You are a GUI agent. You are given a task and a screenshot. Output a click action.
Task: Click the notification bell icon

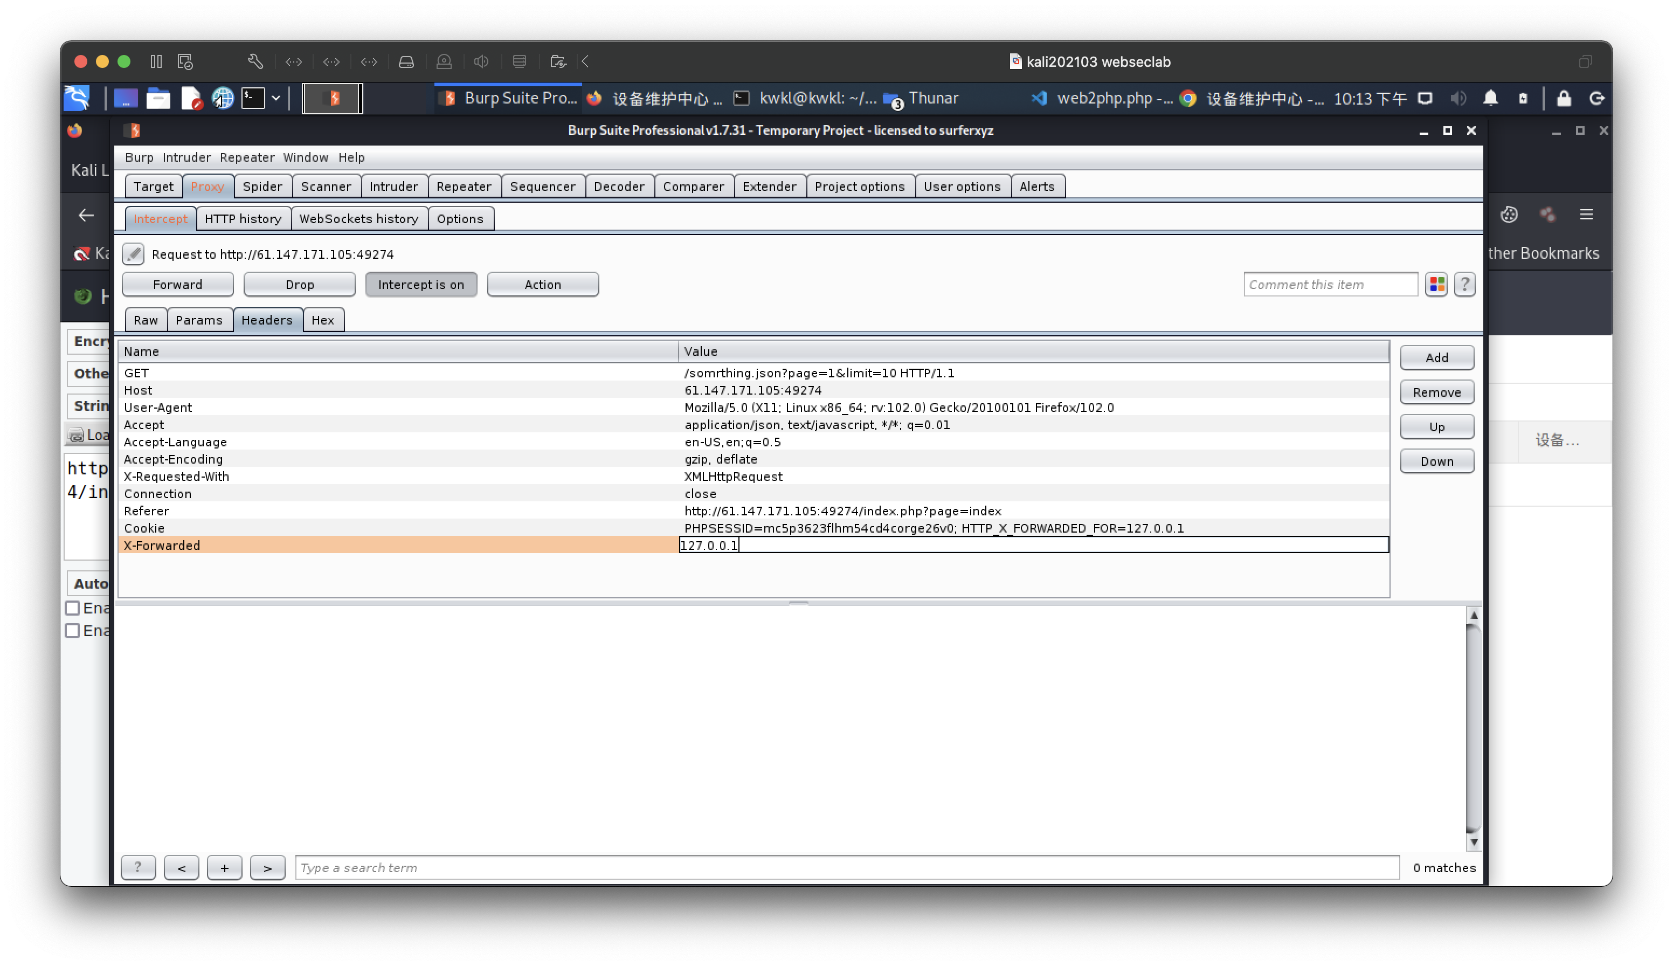coord(1490,98)
